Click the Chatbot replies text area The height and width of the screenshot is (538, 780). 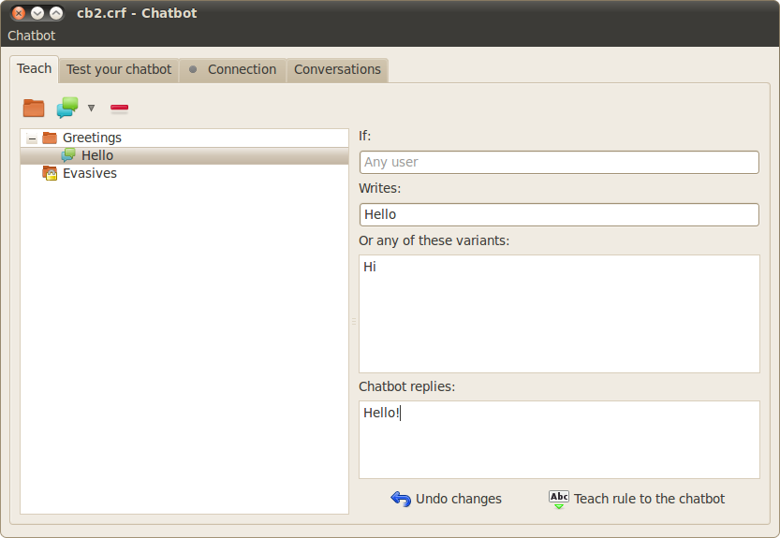pos(558,440)
